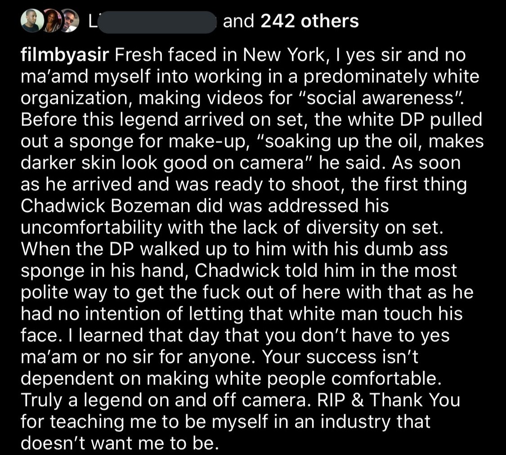
Task: Click "sponge in his hand" text
Action: (104, 271)
